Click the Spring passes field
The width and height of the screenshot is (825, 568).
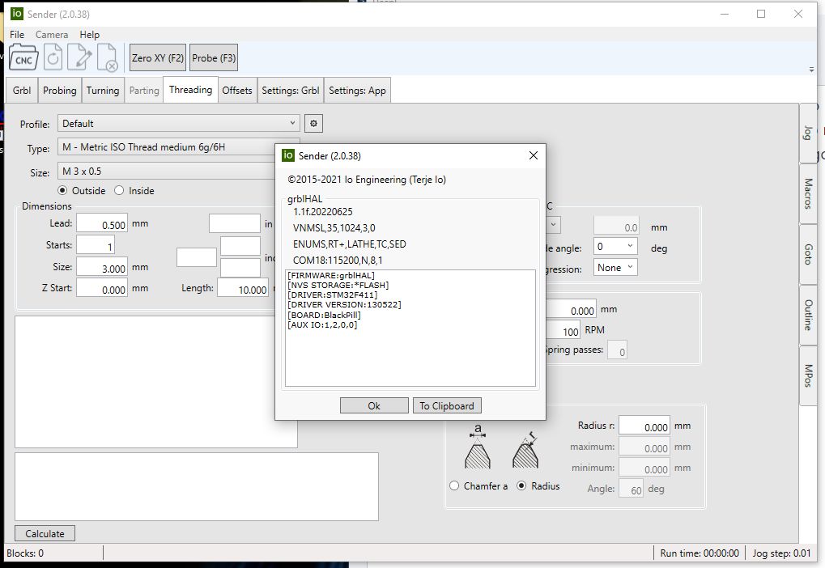tap(617, 350)
